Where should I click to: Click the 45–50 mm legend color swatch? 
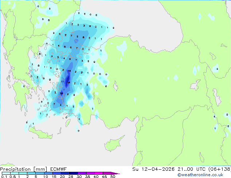point(107,173)
